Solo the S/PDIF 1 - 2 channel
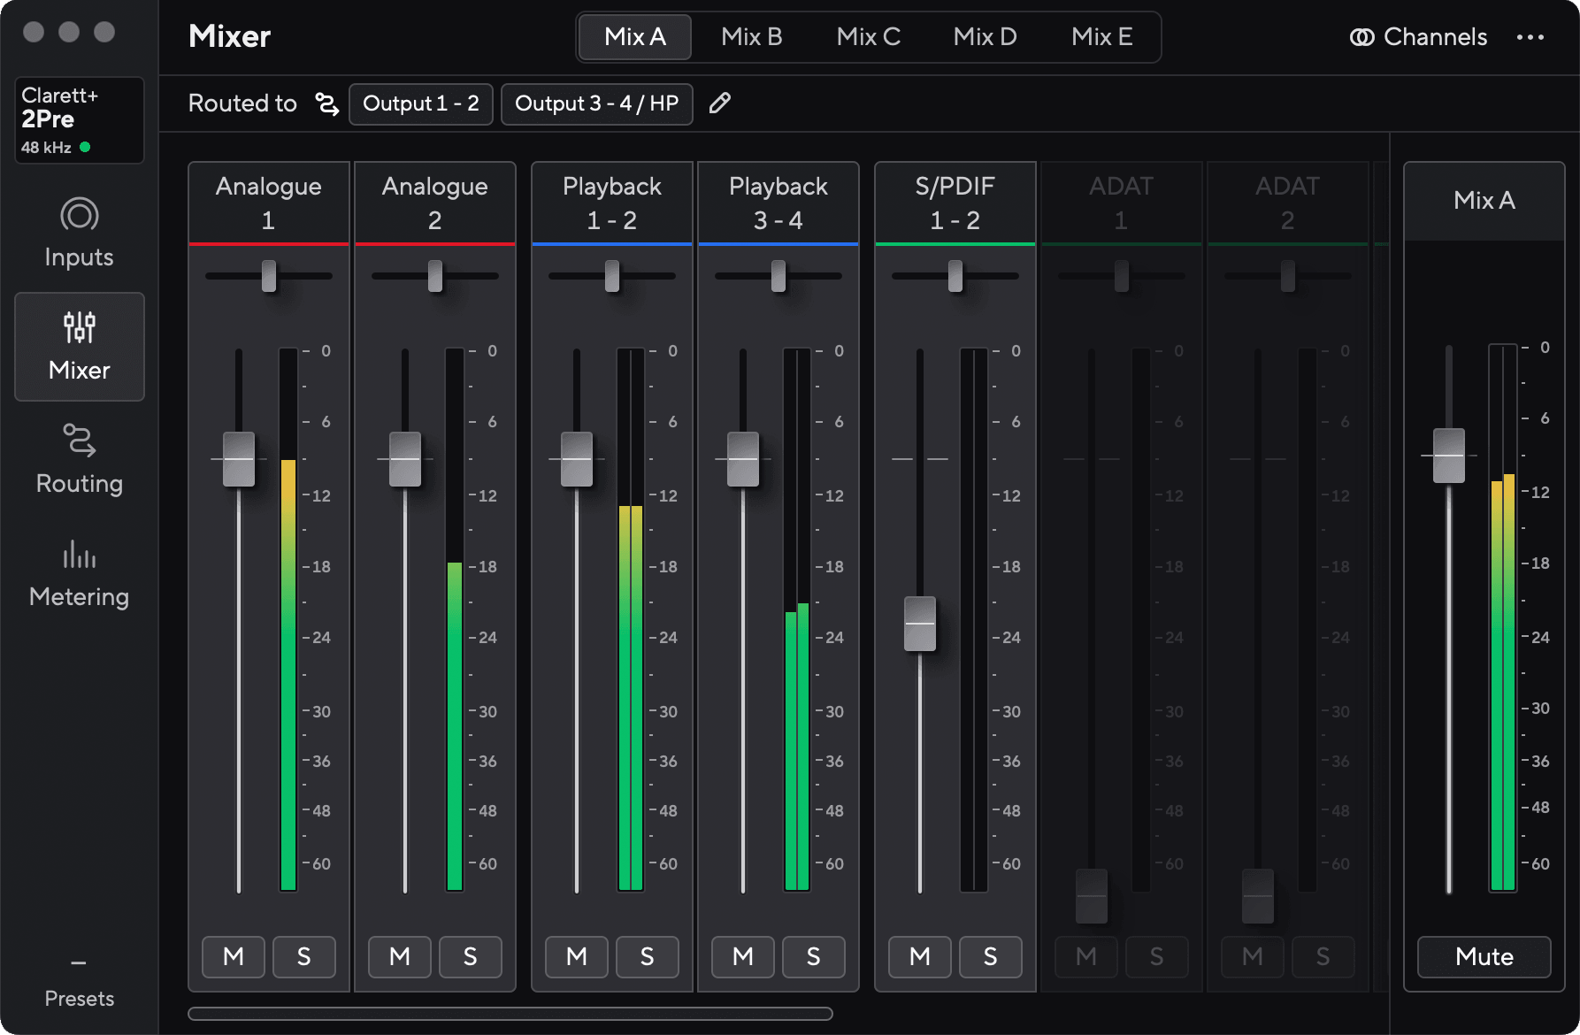The image size is (1580, 1035). [991, 956]
